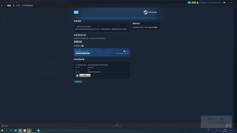Open the 安装内容 install content link
The image size is (237, 133).
coord(78,41)
